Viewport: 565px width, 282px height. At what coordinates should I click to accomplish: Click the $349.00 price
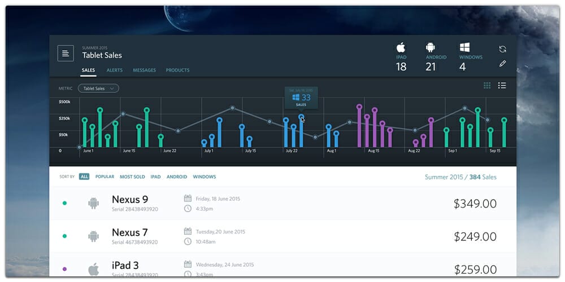point(475,204)
